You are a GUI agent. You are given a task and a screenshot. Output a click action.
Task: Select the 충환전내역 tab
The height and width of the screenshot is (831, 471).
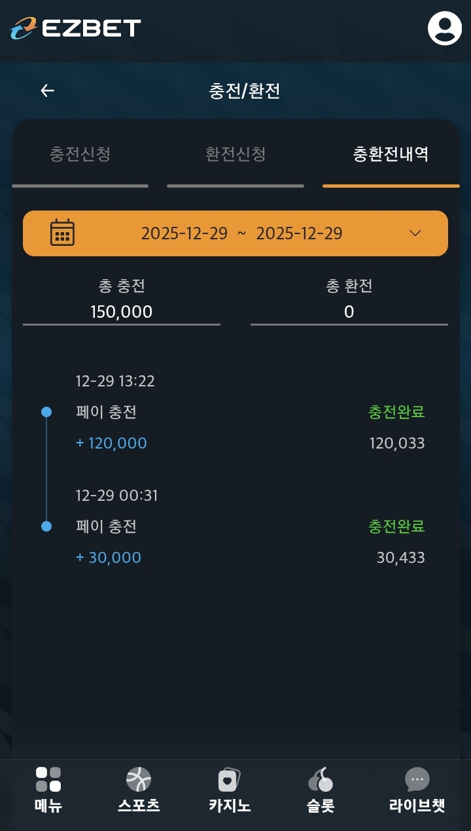click(x=391, y=154)
